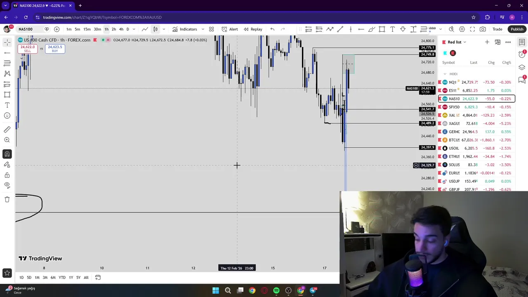Screen dimensions: 528x297
Task: Open the go-to-date calendar icon
Action: [98, 278]
